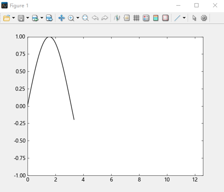Viewport: 224px width, 192px height.
Task: Click the red dotted axes-box icon
Action: pos(165,18)
